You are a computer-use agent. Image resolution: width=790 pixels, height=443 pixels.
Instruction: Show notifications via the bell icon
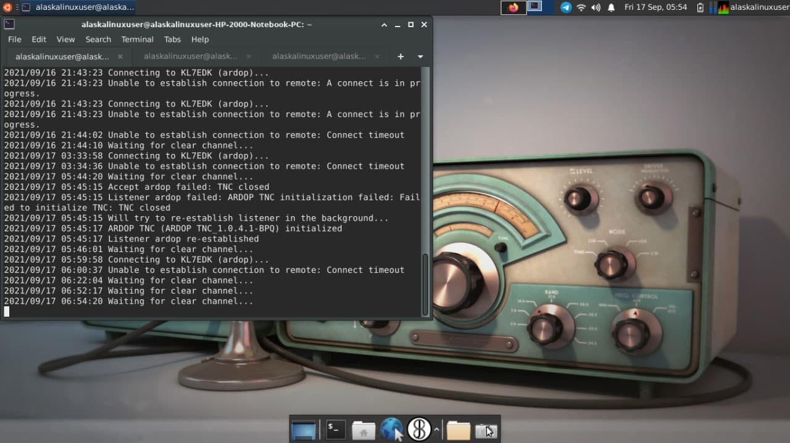611,7
